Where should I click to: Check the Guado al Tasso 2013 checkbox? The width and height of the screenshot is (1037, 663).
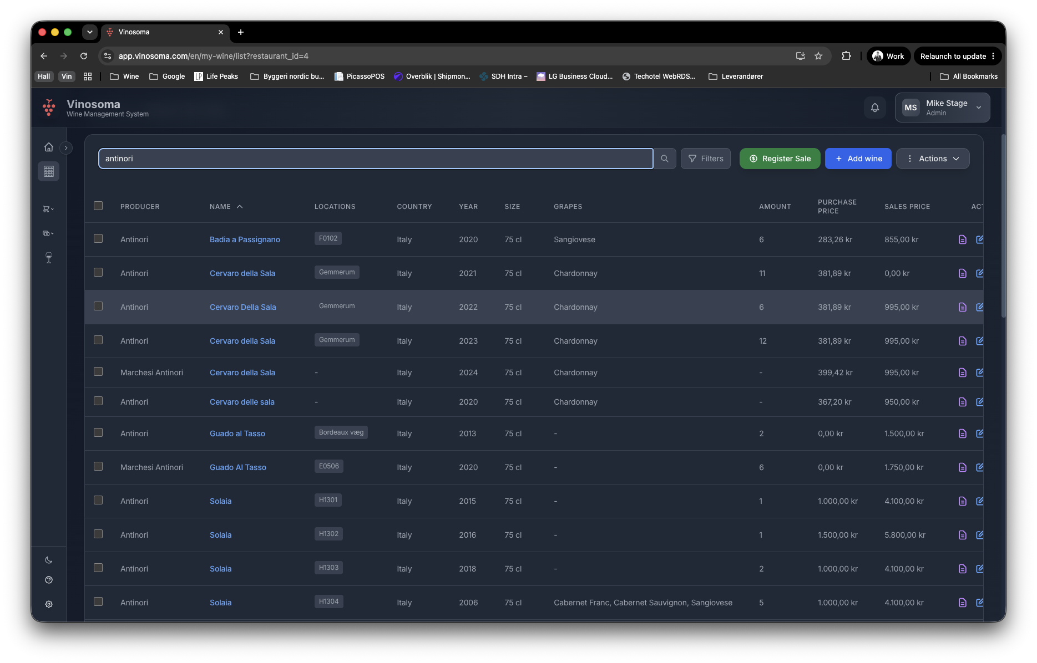[98, 433]
